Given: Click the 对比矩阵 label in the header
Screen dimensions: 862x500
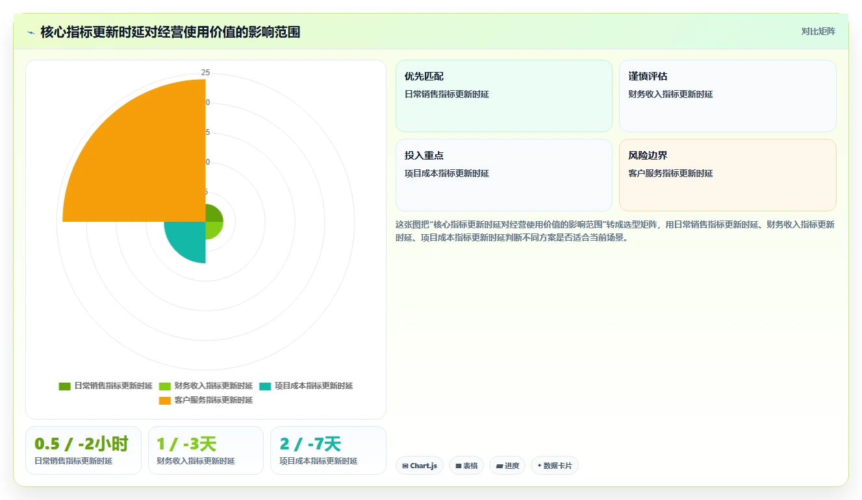Looking at the screenshot, I should (x=818, y=31).
